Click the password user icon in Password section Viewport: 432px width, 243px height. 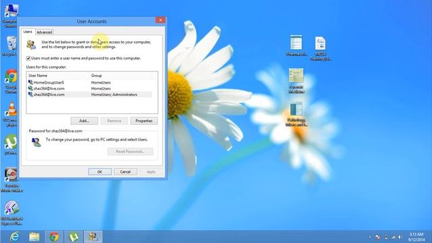(36, 142)
